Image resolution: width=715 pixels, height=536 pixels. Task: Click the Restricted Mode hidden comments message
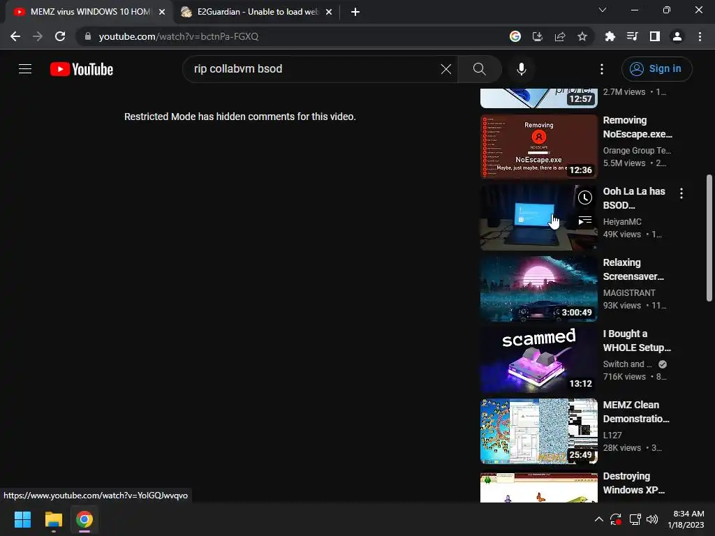click(x=240, y=117)
